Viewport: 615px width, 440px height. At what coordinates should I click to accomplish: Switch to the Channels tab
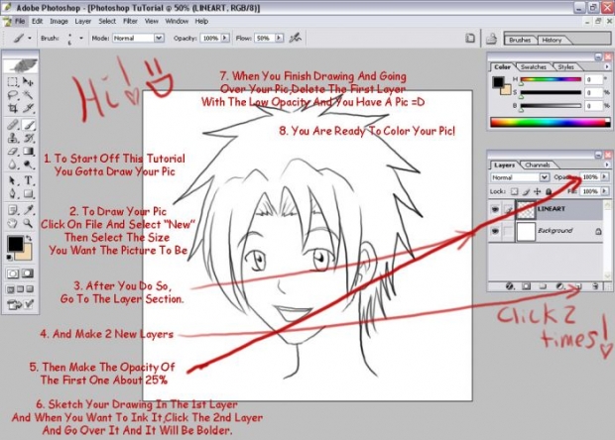538,165
